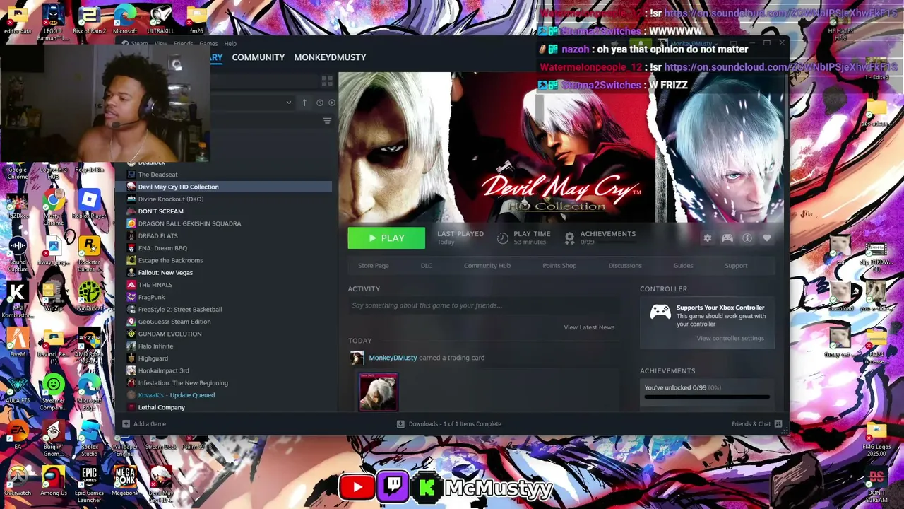
Task: Toggle recent games clock filter
Action: pyautogui.click(x=319, y=103)
